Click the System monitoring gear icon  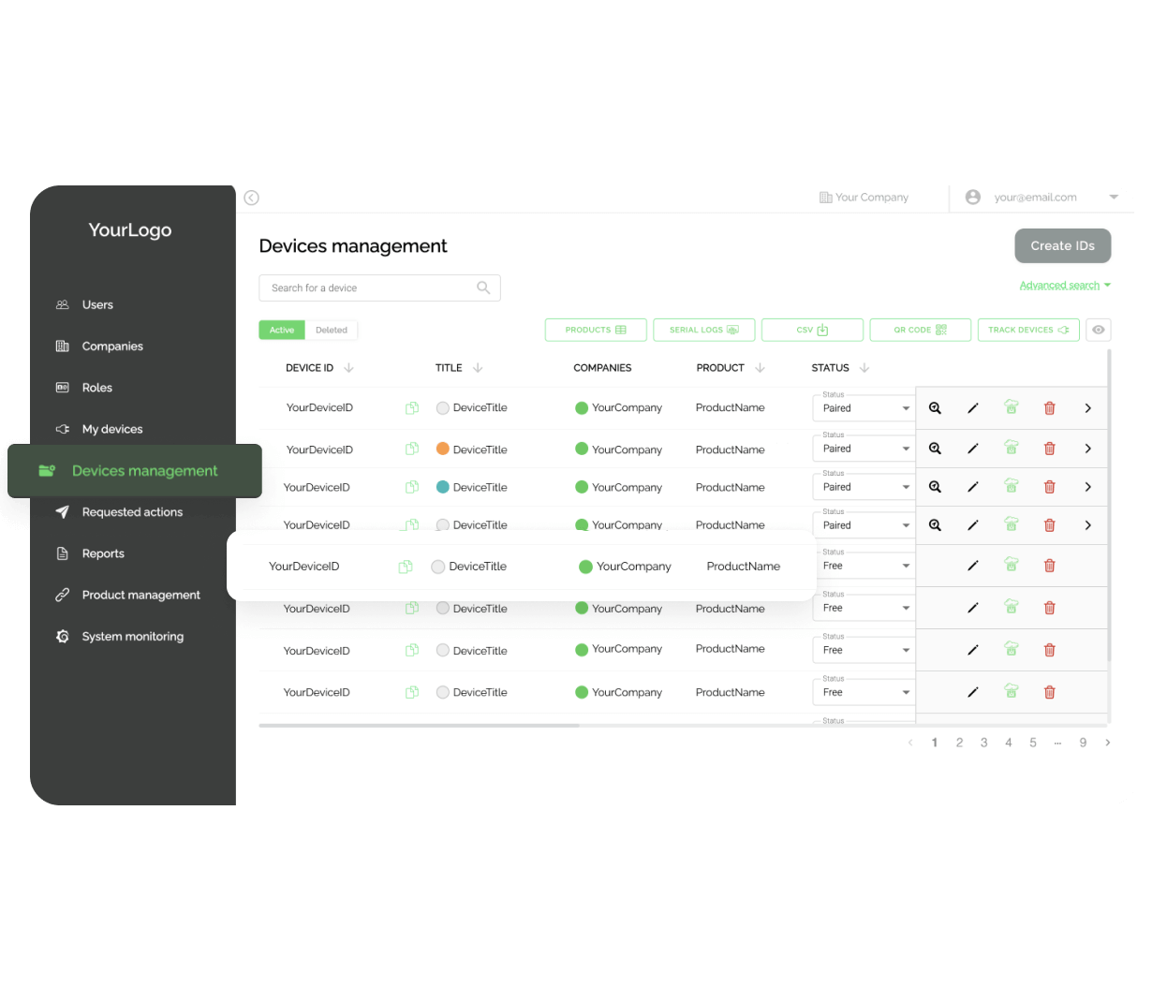[x=62, y=636]
